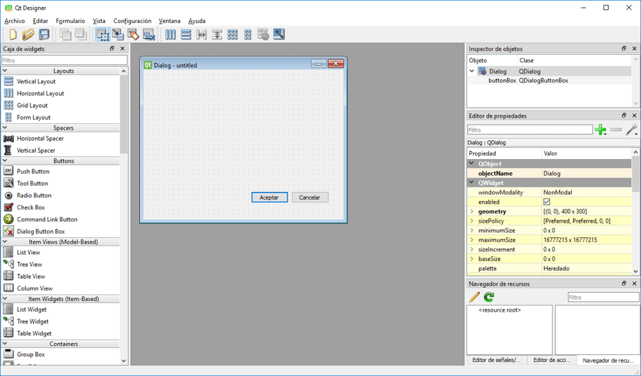Collapse the Item Views (Model-Based) category

point(5,242)
